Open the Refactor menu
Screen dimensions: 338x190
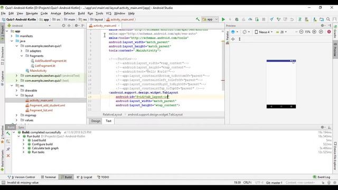[x=69, y=13]
